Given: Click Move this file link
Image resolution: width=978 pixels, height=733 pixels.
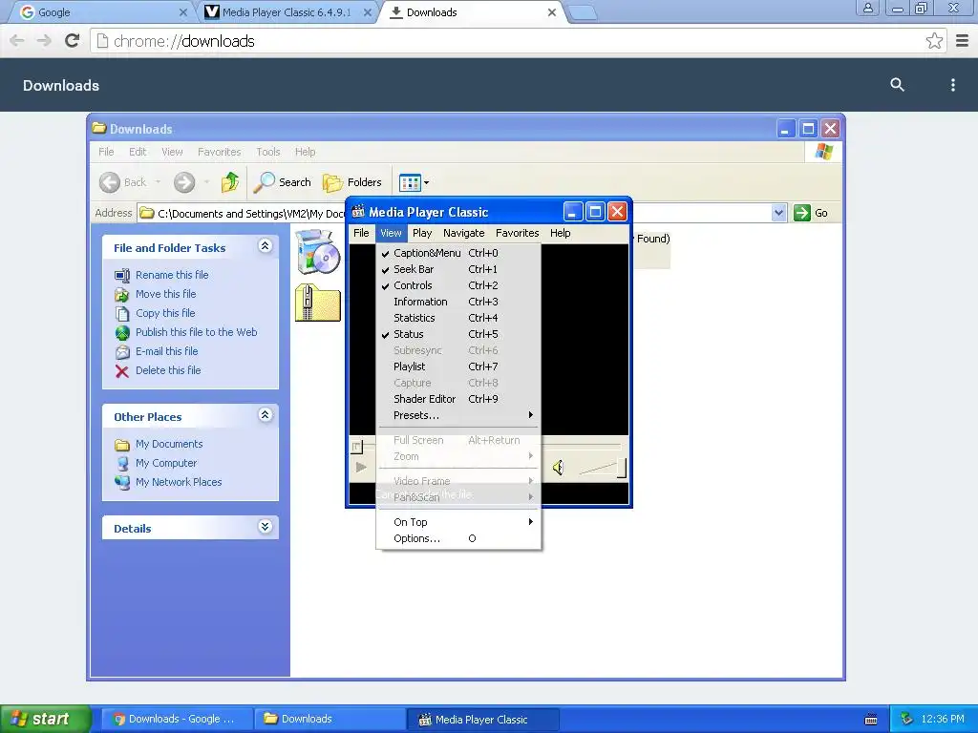Looking at the screenshot, I should tap(166, 294).
